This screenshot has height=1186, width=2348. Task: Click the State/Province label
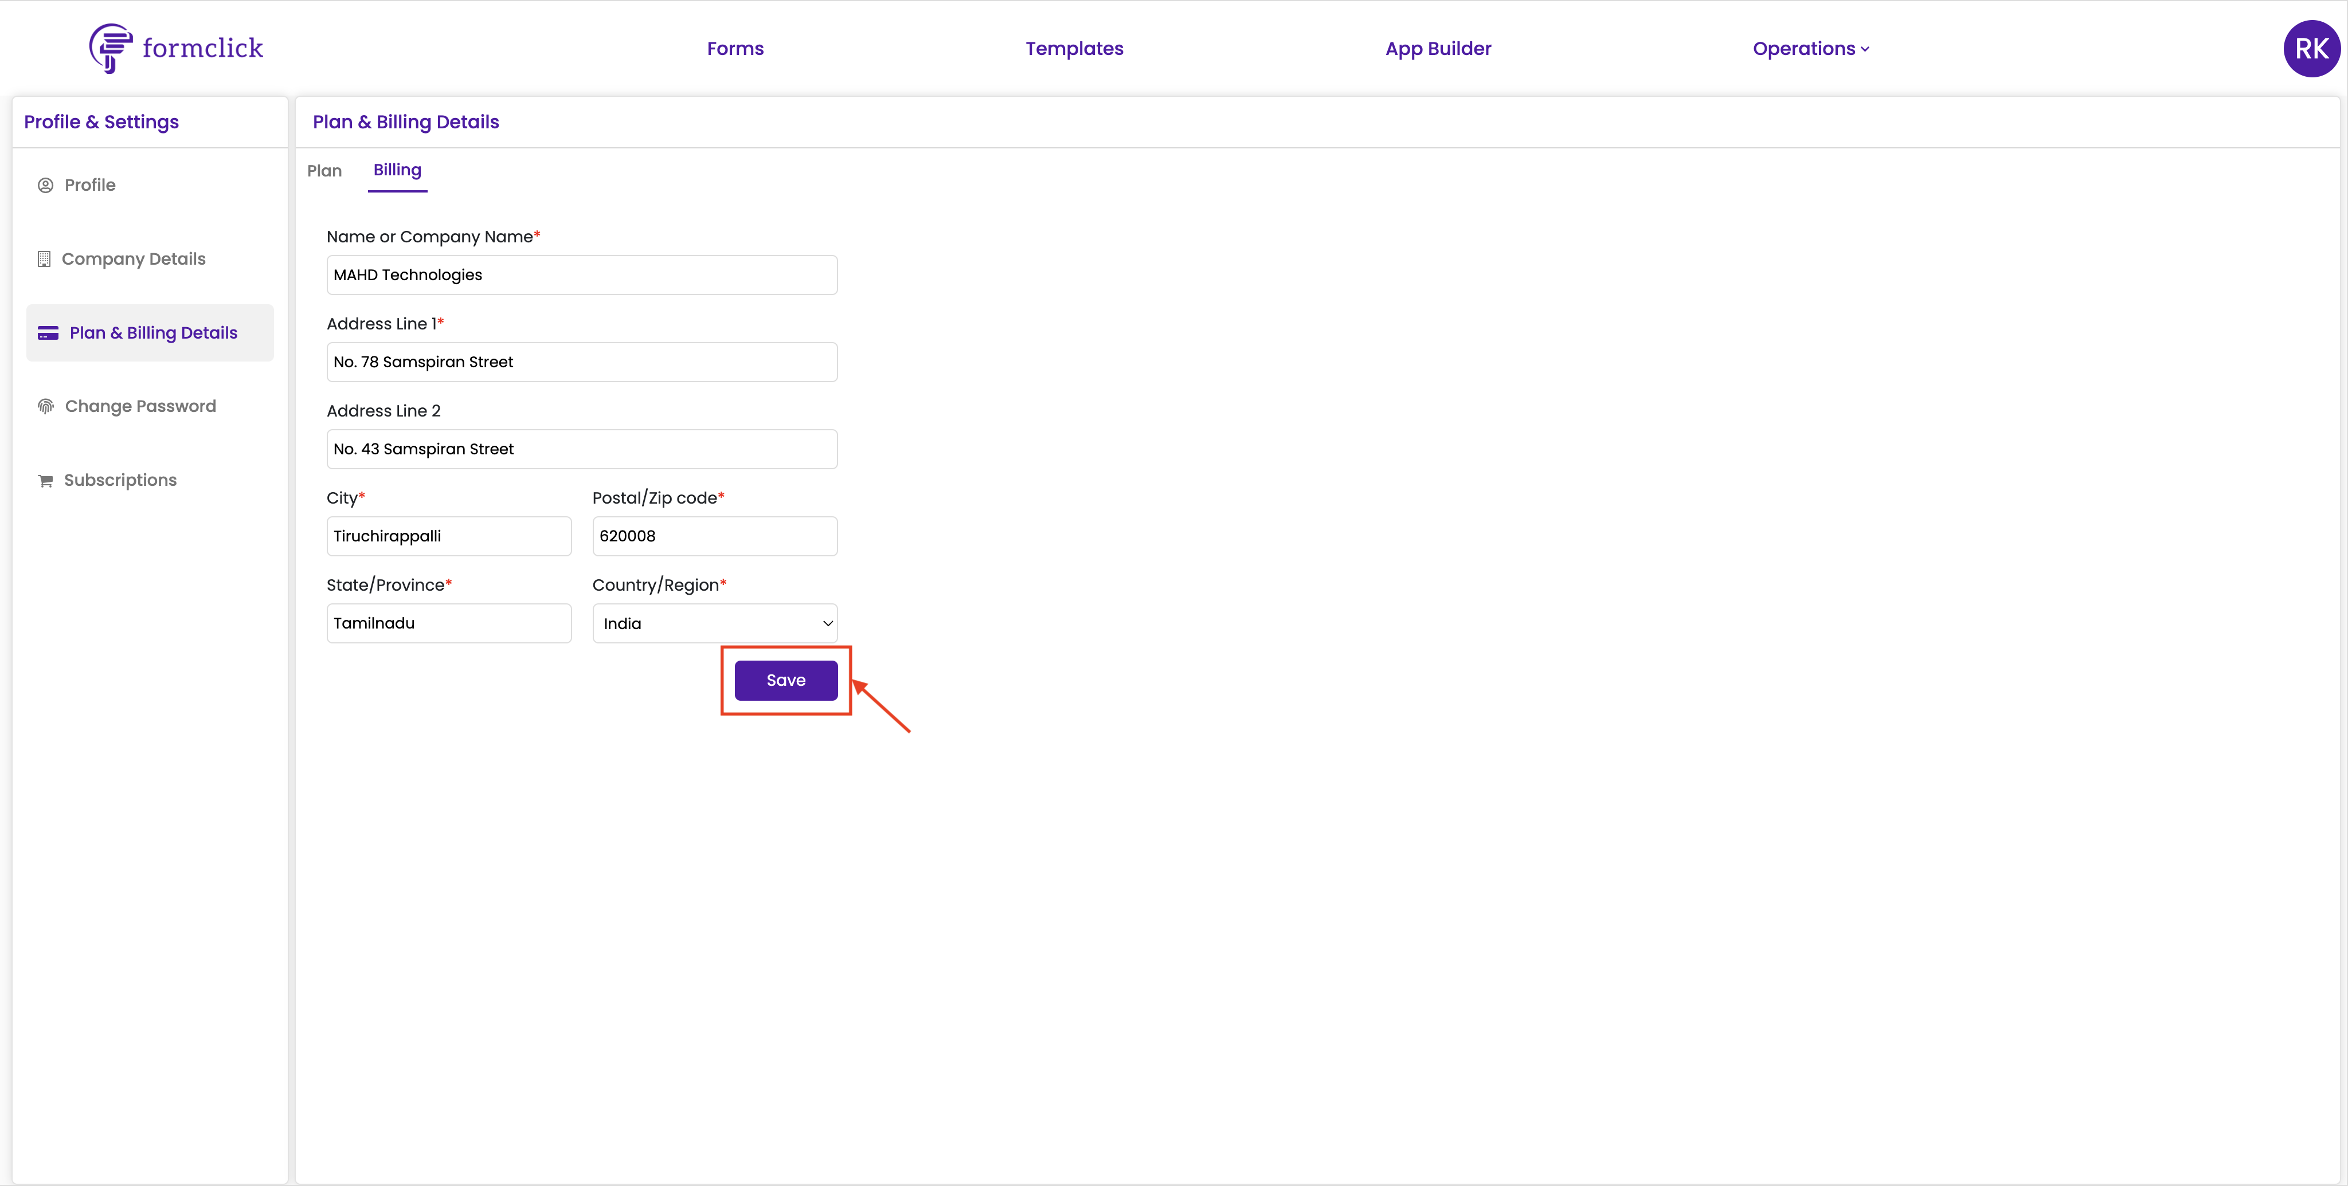click(x=389, y=585)
